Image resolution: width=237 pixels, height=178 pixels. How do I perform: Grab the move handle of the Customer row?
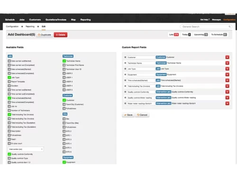(125, 57)
